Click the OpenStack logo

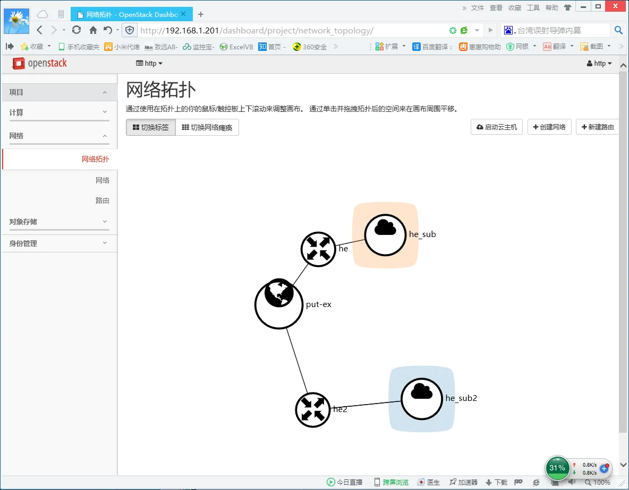tap(39, 63)
